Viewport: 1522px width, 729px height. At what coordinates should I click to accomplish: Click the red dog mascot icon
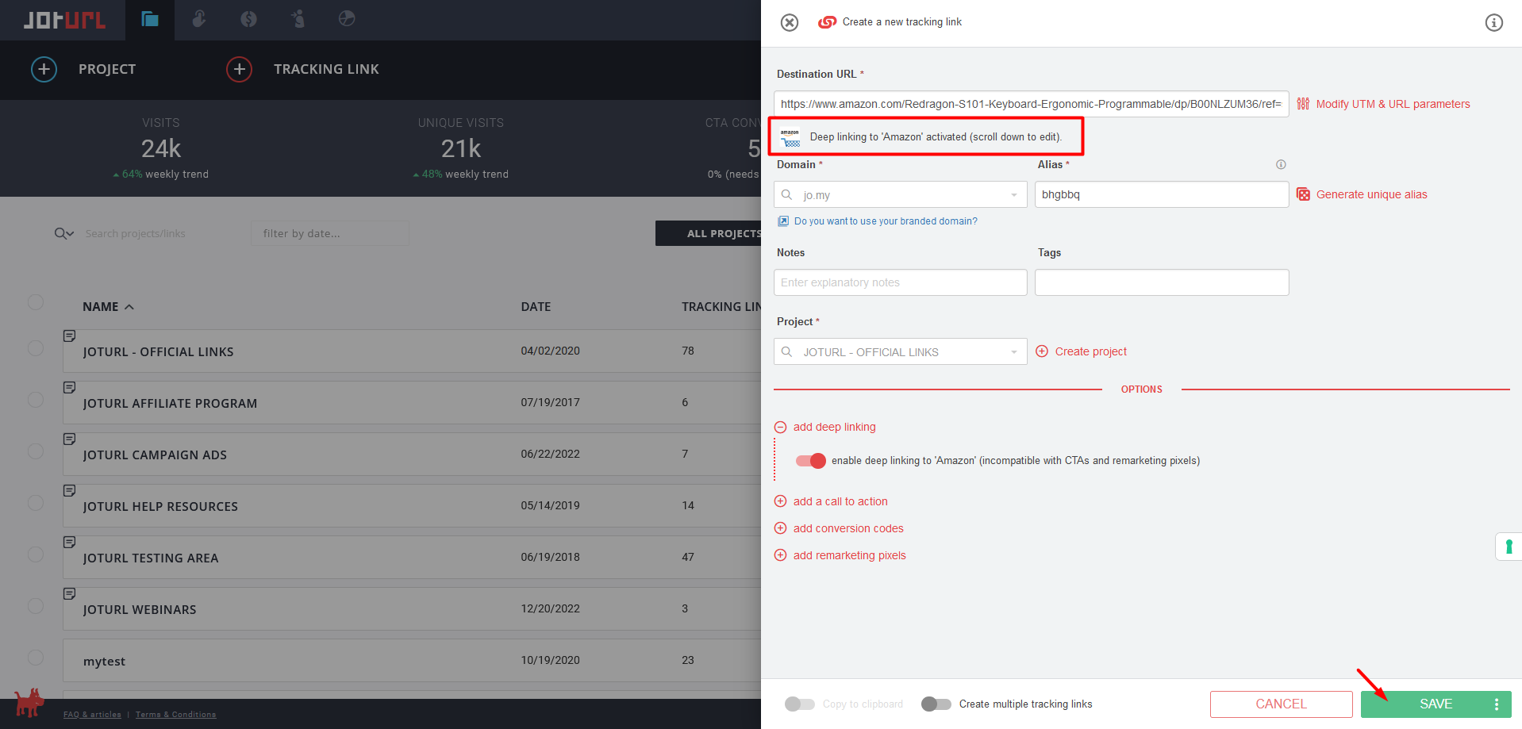click(x=29, y=703)
